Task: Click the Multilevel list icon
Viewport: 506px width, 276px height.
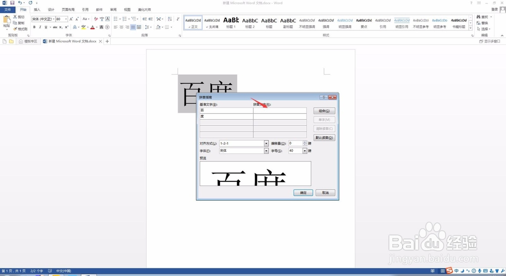Action: (x=134, y=19)
